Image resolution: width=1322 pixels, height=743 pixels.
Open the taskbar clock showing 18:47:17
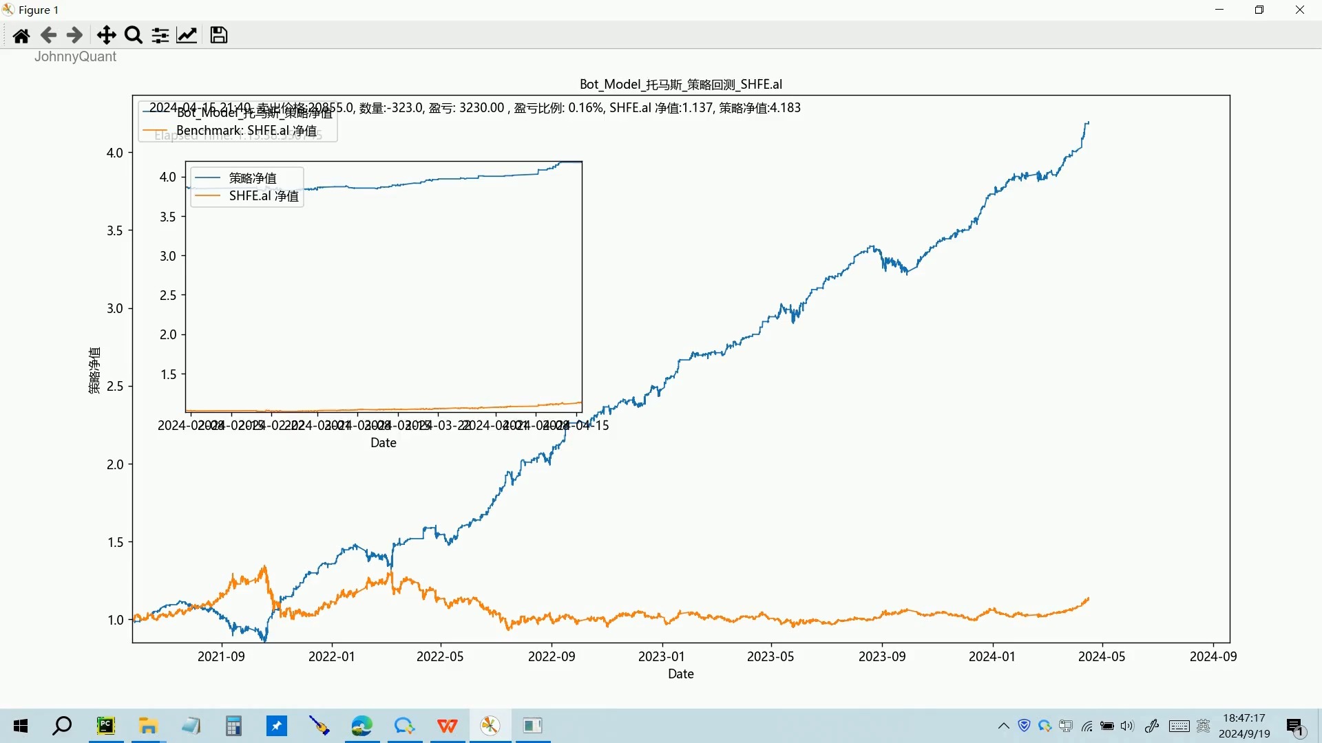[x=1244, y=726]
